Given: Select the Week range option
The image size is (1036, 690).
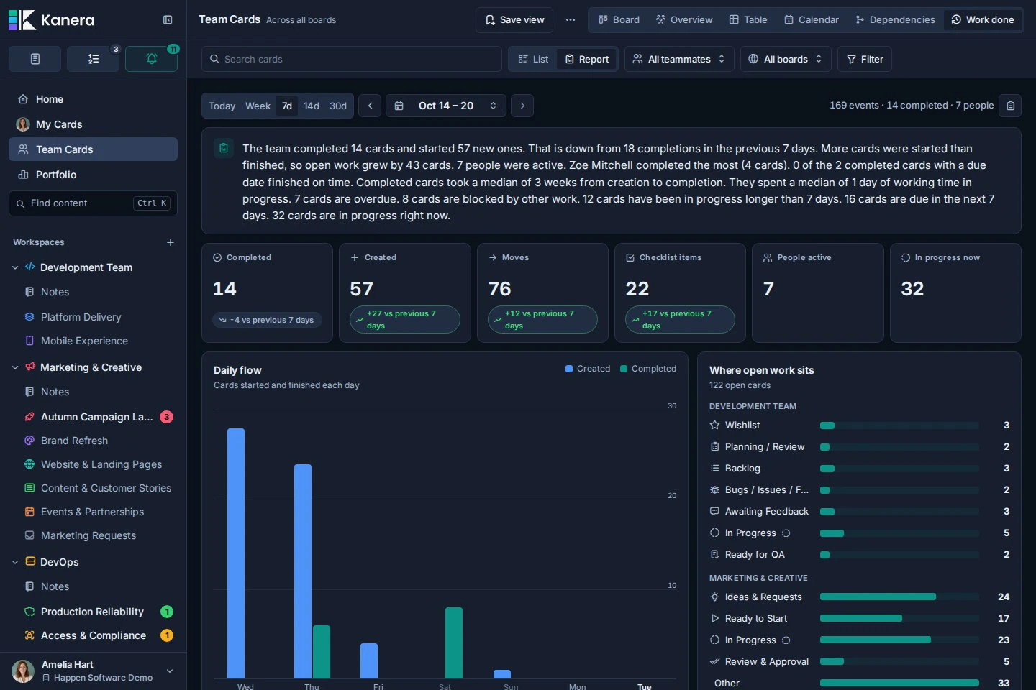Looking at the screenshot, I should click(x=258, y=106).
